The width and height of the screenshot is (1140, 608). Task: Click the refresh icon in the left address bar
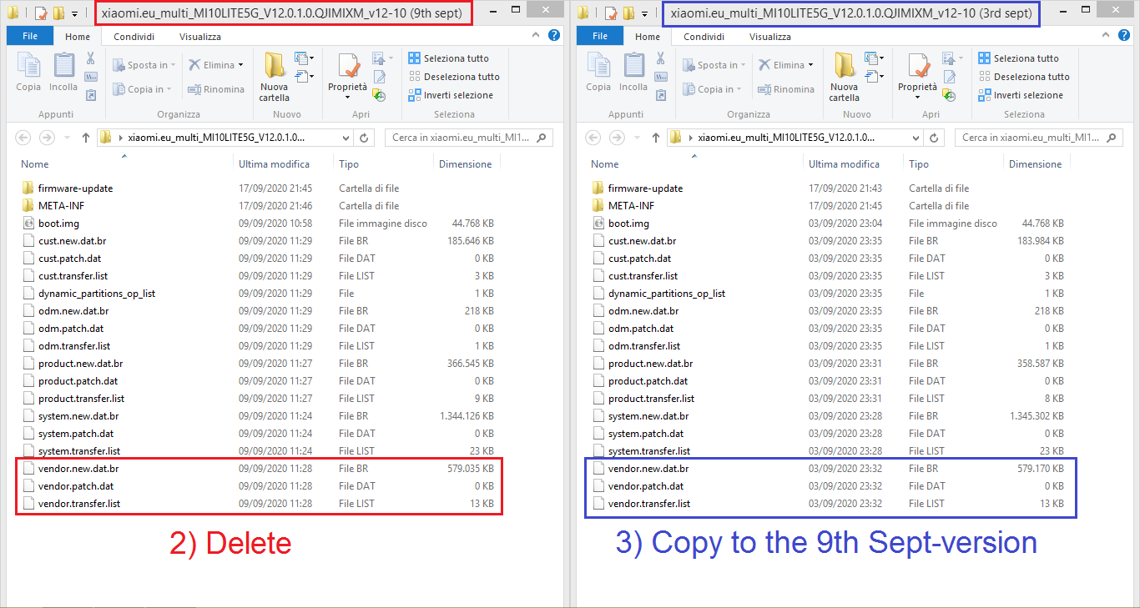point(364,138)
